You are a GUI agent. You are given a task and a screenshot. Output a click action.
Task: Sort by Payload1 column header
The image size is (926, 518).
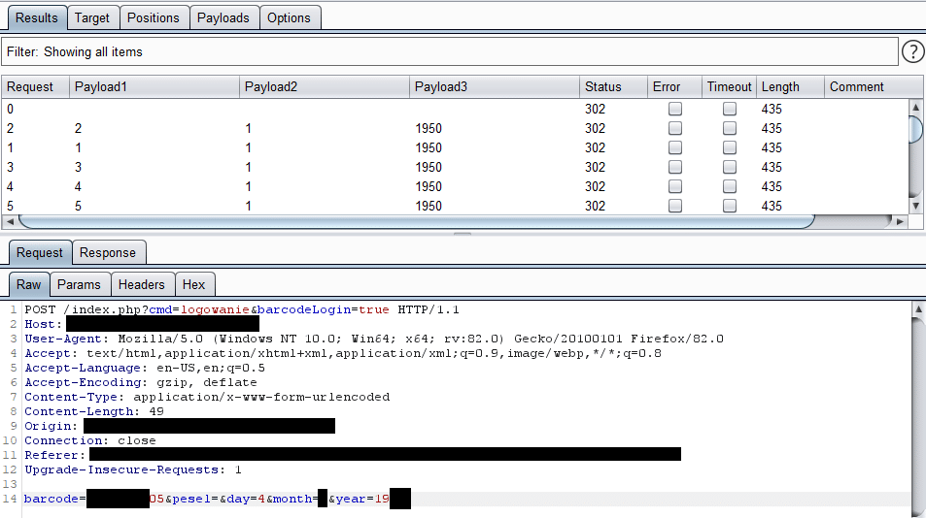click(x=154, y=86)
